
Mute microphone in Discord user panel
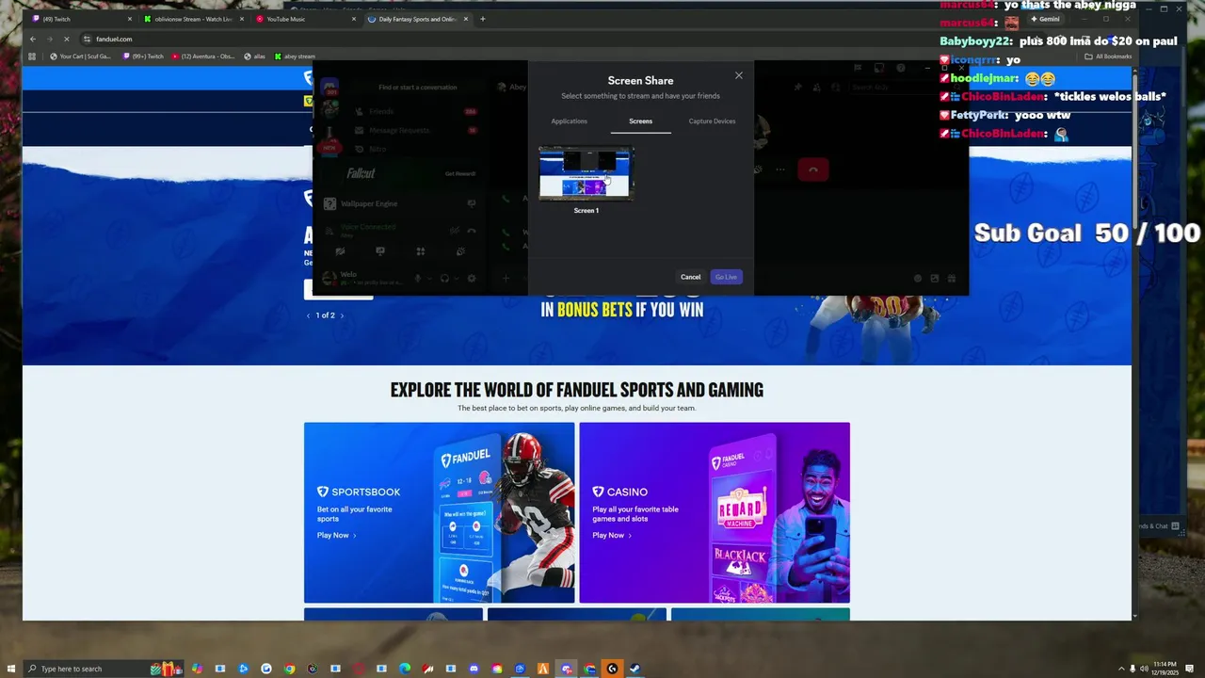pyautogui.click(x=418, y=278)
